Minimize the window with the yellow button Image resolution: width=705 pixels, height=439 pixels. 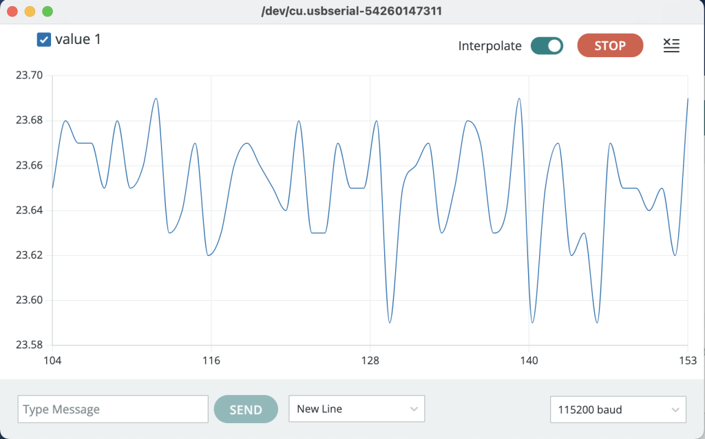point(30,12)
